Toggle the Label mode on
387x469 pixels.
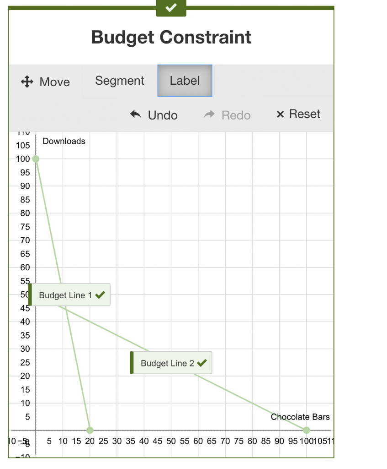coord(185,81)
